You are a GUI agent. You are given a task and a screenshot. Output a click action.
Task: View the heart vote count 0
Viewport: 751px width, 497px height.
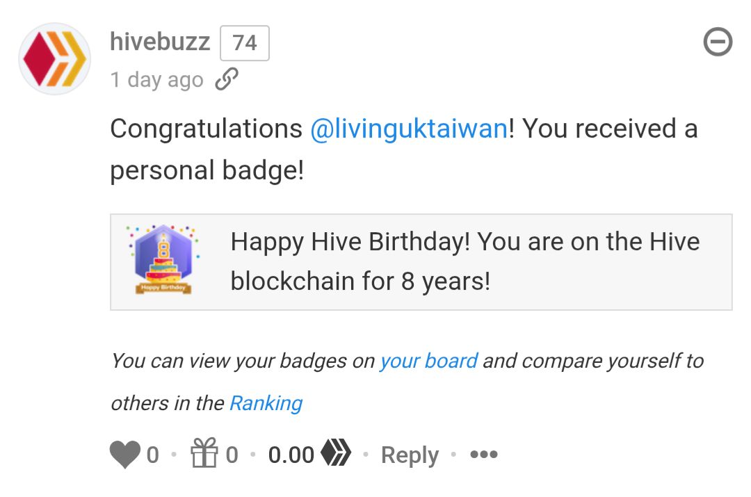[153, 455]
